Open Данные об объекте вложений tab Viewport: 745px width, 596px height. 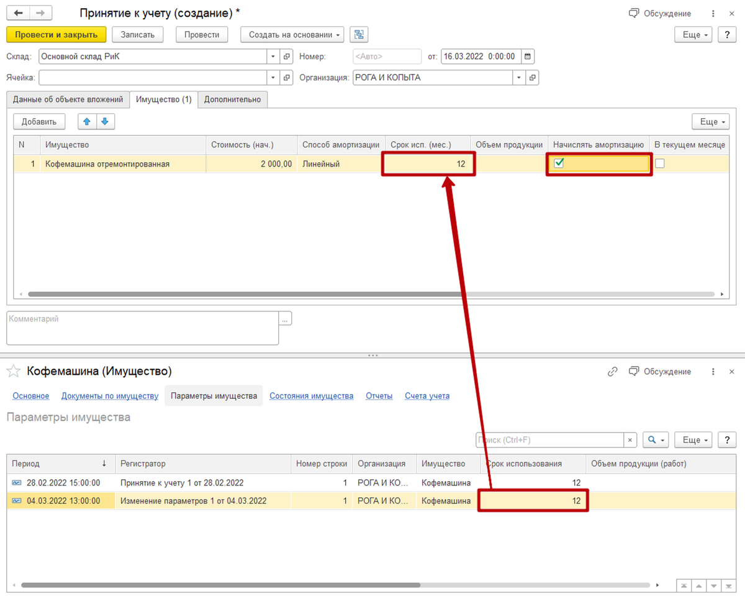pyautogui.click(x=68, y=99)
